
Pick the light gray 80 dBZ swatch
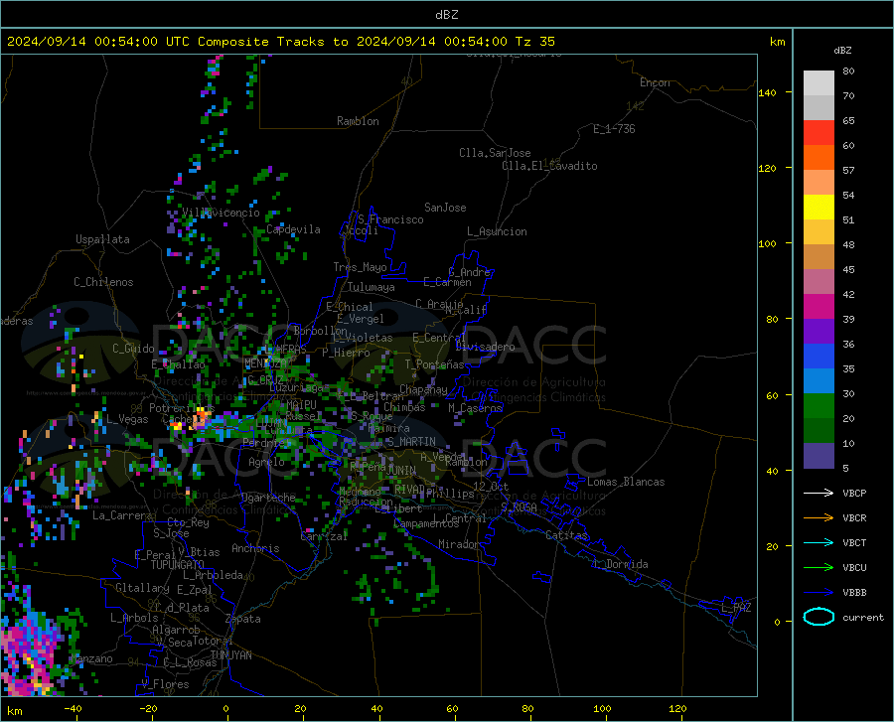coord(819,83)
